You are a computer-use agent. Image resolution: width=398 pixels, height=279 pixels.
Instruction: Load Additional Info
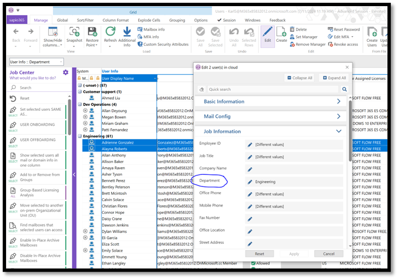(x=127, y=37)
